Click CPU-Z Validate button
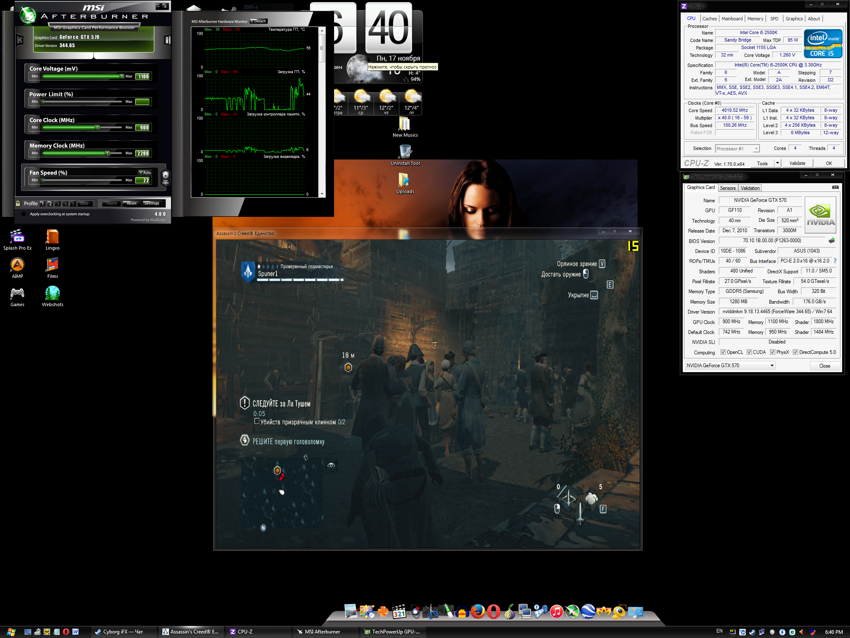 pos(797,163)
